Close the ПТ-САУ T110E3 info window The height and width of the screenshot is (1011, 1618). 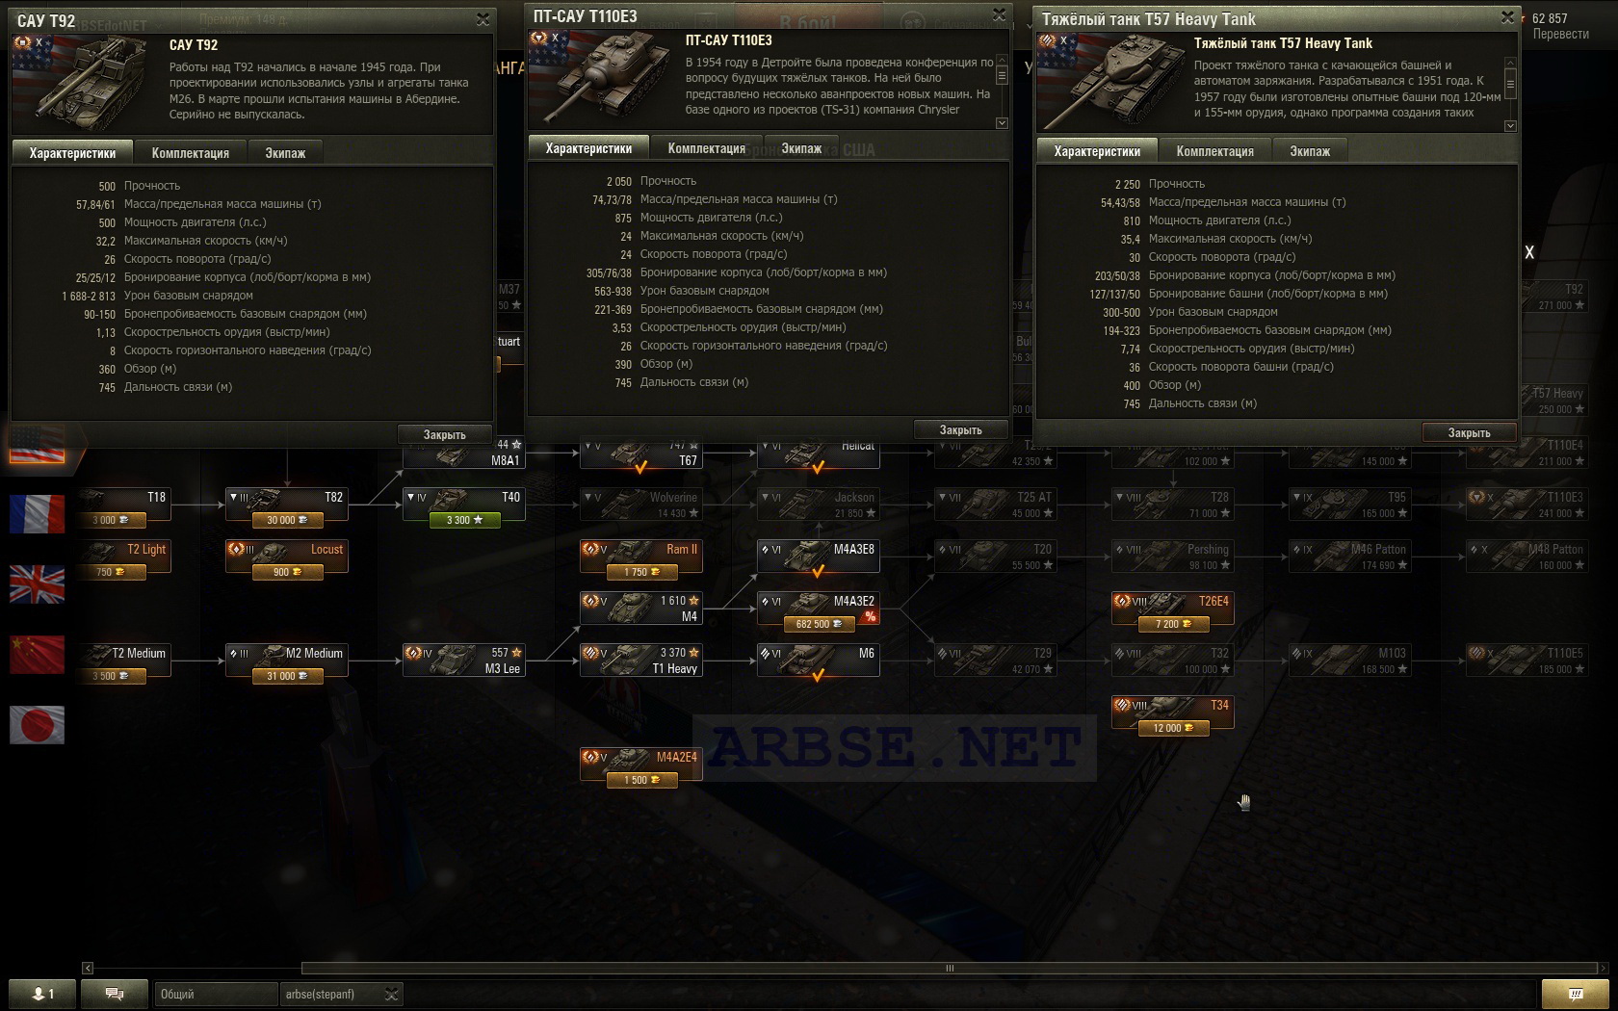(x=1000, y=14)
